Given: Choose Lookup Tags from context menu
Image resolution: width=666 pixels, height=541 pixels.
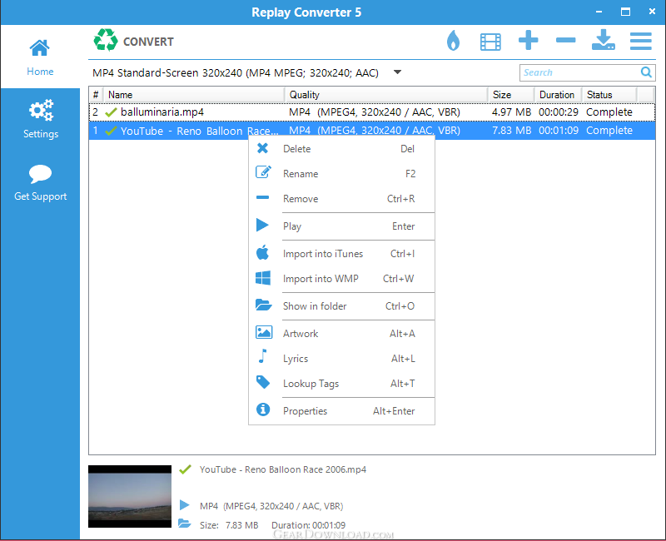Looking at the screenshot, I should click(341, 384).
